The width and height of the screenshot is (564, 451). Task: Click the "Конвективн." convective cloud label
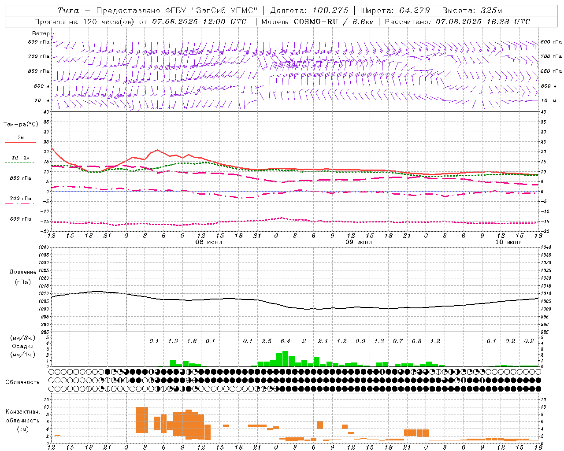(x=23, y=412)
